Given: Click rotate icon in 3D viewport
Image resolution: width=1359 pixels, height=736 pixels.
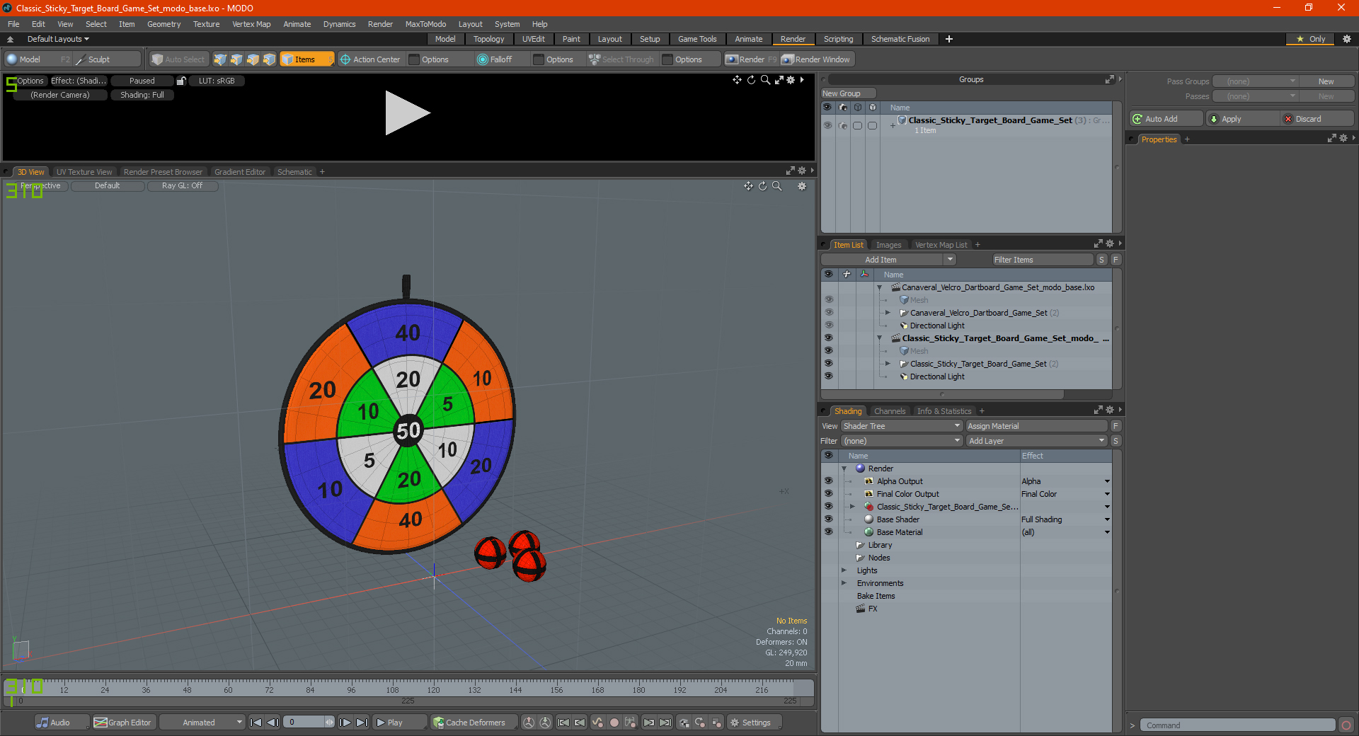Looking at the screenshot, I should pos(762,186).
